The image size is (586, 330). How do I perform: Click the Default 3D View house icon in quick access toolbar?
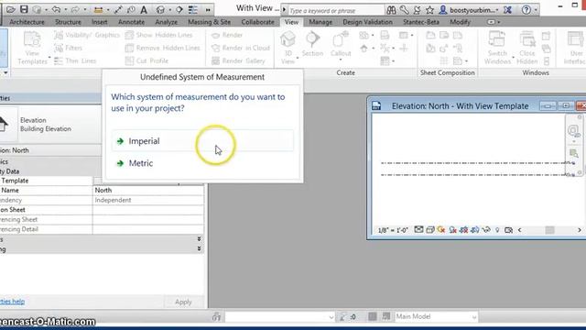(x=160, y=10)
